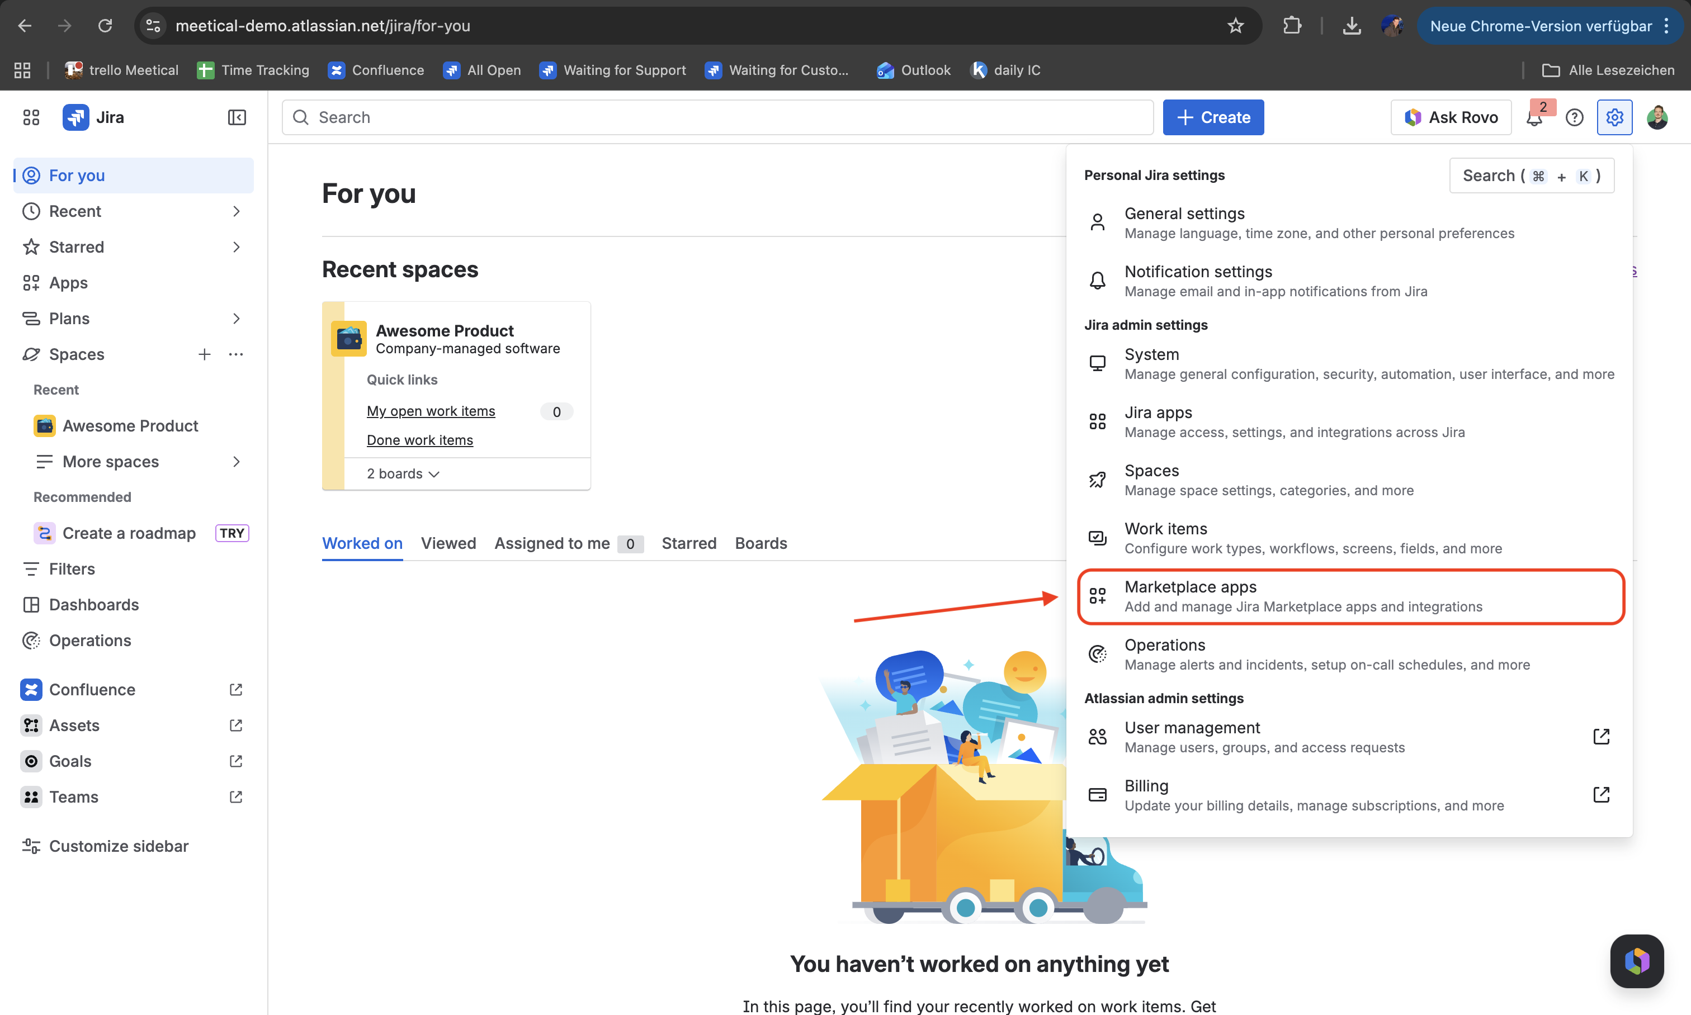Open the Alle Lesezeichen bookmarks folder

pos(1608,70)
